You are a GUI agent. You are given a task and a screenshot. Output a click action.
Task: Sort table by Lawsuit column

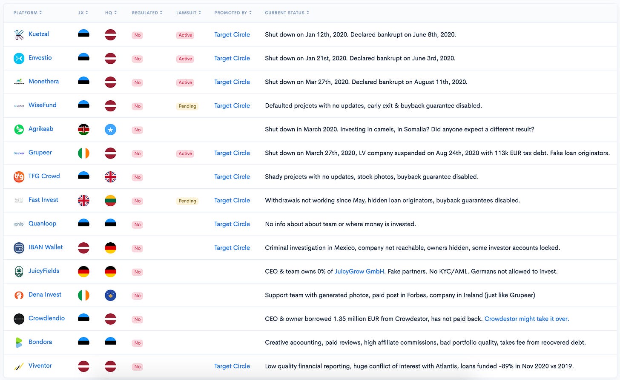189,13
